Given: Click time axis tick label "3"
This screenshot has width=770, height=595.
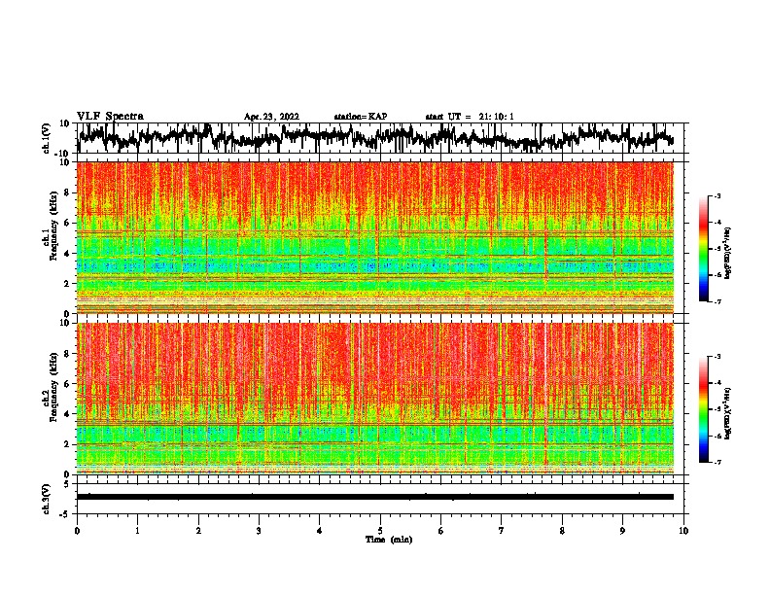Looking at the screenshot, I should point(259,531).
